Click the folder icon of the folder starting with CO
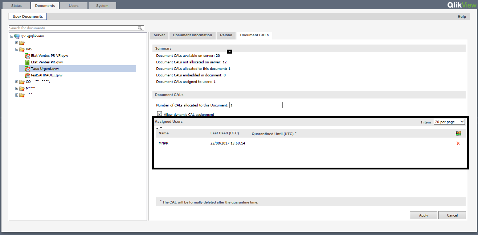 [x=22, y=82]
